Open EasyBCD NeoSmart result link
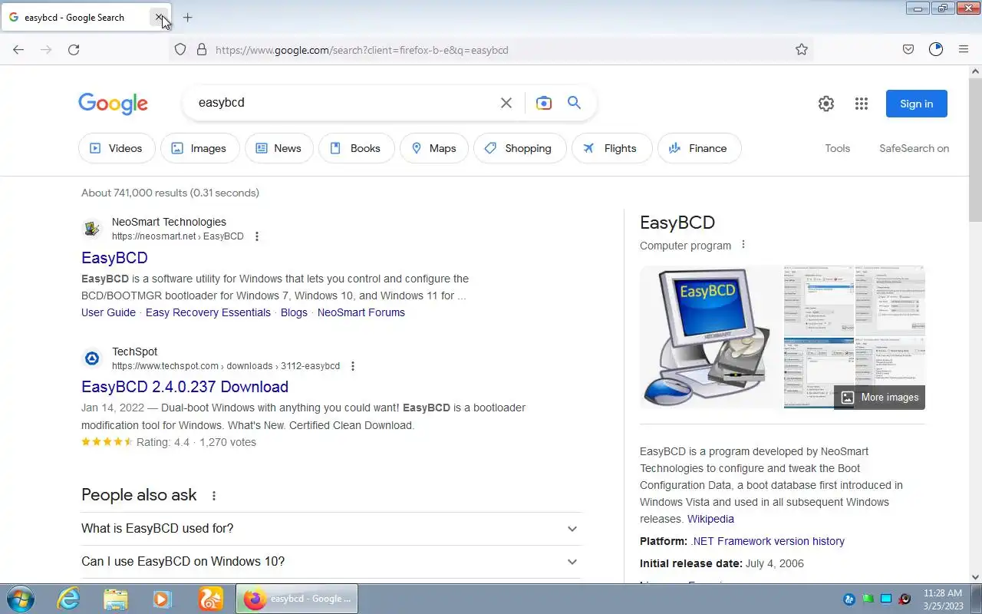 [x=114, y=258]
